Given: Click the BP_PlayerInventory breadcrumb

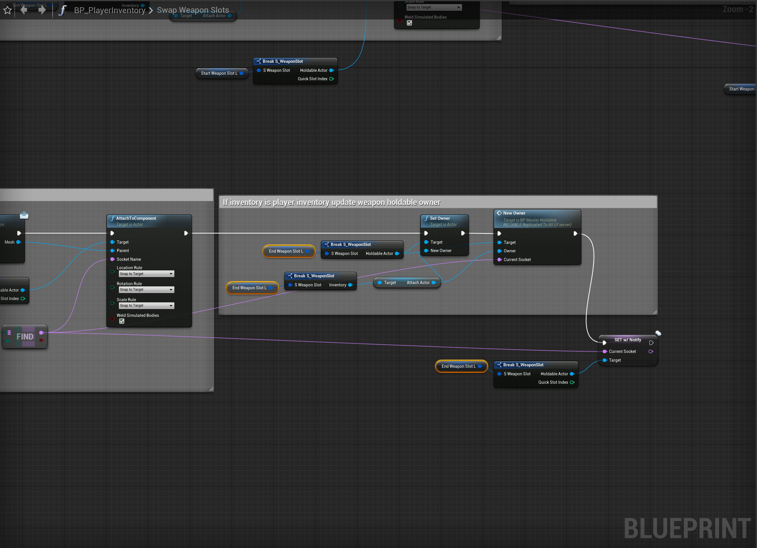Looking at the screenshot, I should tap(110, 10).
